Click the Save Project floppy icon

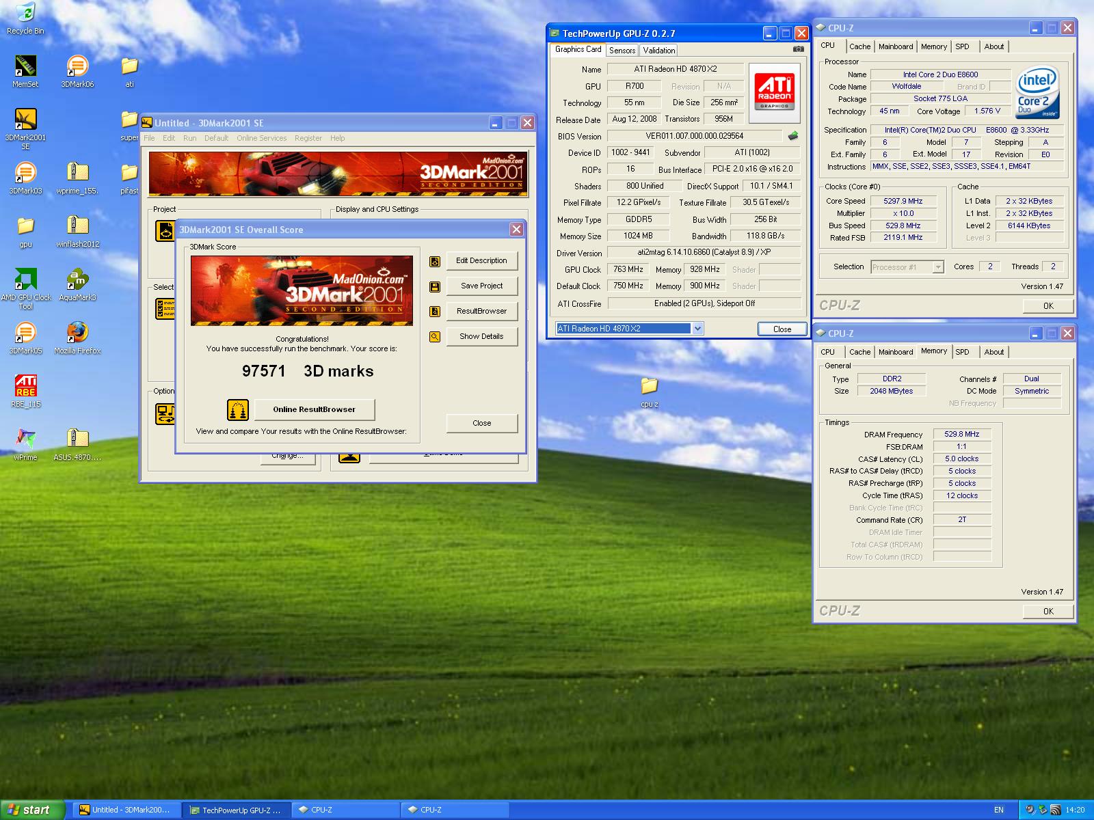coord(435,286)
